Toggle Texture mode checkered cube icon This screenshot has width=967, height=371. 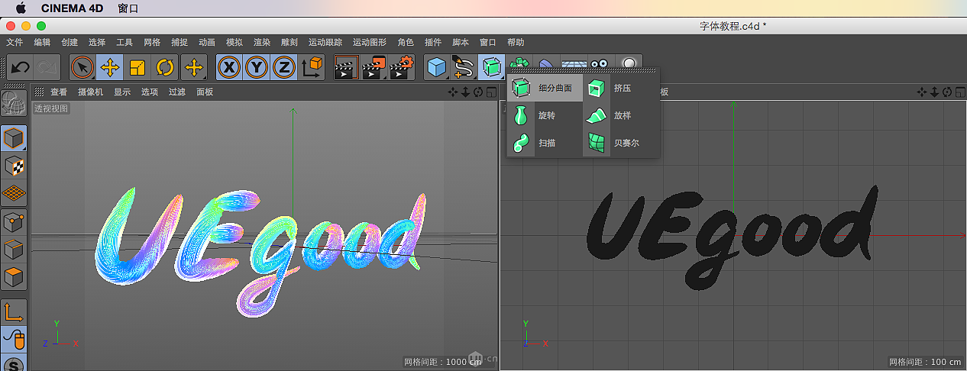[14, 166]
